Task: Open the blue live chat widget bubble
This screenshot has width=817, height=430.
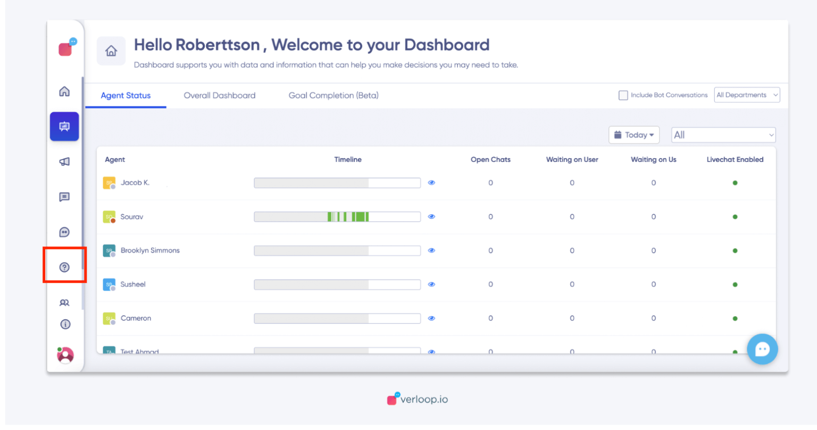Action: [762, 349]
